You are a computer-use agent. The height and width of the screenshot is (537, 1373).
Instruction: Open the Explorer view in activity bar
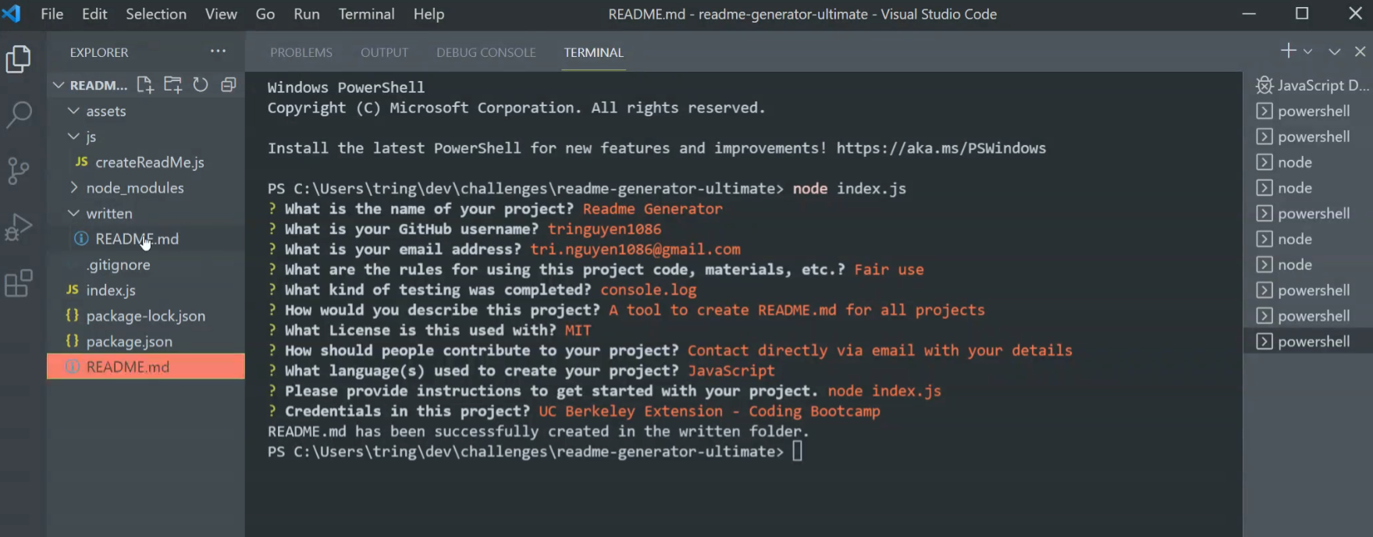point(19,59)
